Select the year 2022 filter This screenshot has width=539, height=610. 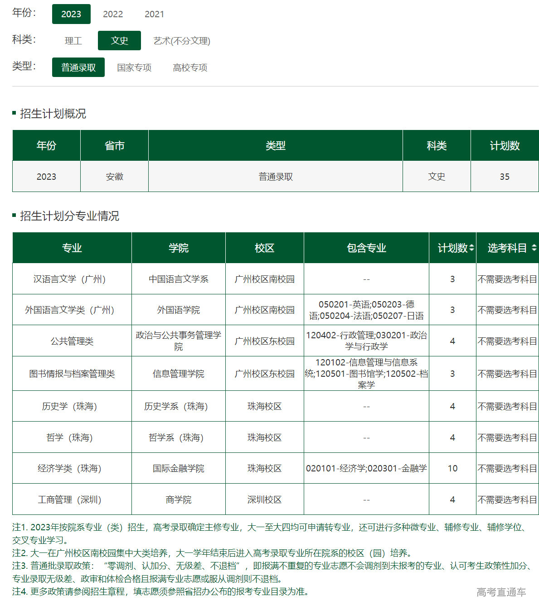click(112, 14)
